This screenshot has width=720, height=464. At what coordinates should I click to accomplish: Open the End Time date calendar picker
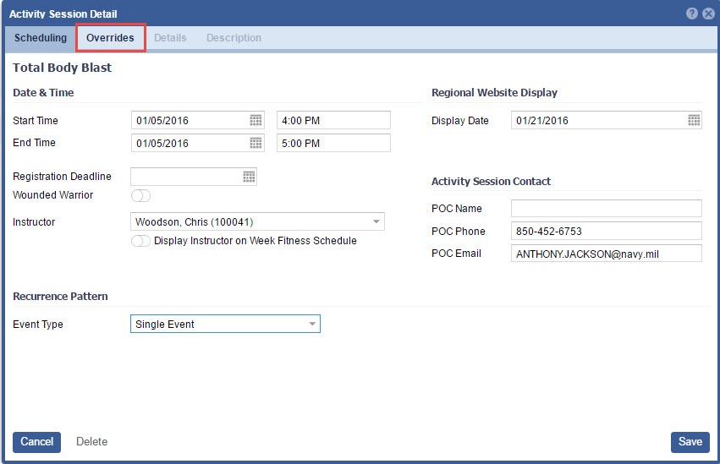tap(256, 144)
